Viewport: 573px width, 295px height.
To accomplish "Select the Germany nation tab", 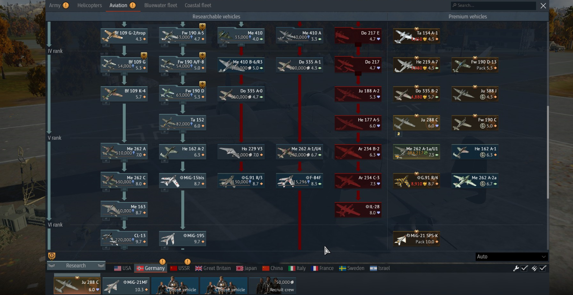I will [x=151, y=268].
